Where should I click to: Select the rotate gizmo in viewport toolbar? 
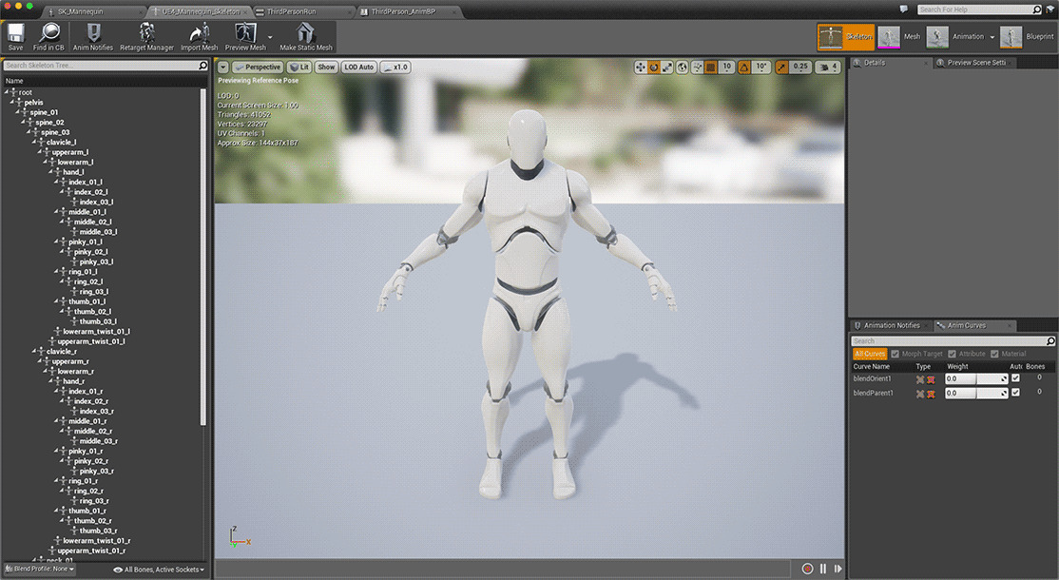(654, 68)
